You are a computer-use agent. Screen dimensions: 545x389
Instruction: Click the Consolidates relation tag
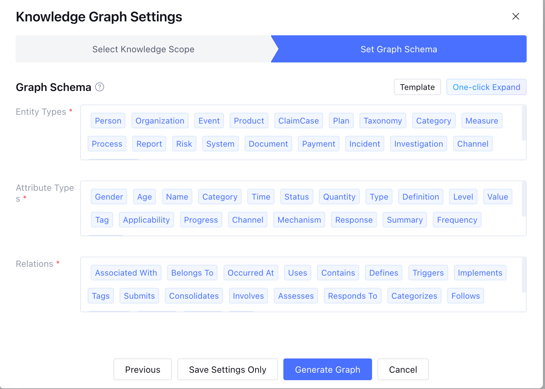(194, 296)
